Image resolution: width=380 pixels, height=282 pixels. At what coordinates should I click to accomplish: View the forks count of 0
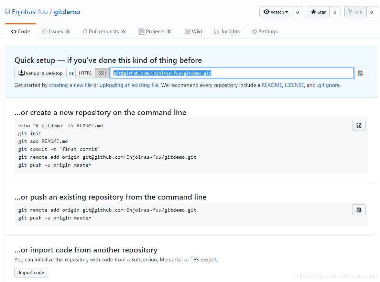pos(371,12)
